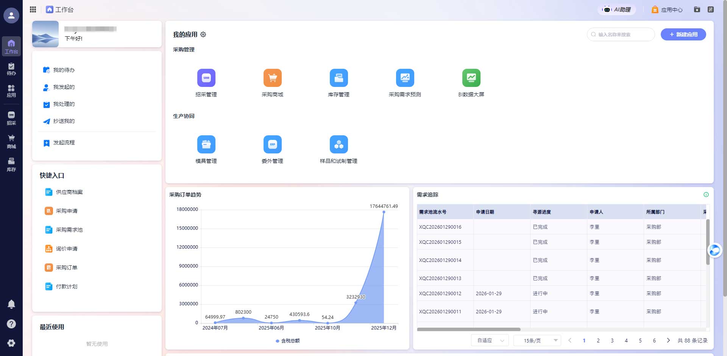Open the 招采管理 app icon

206,78
